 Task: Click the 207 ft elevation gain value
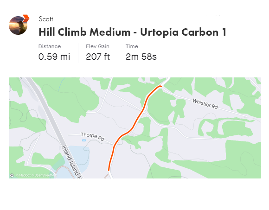point(98,57)
